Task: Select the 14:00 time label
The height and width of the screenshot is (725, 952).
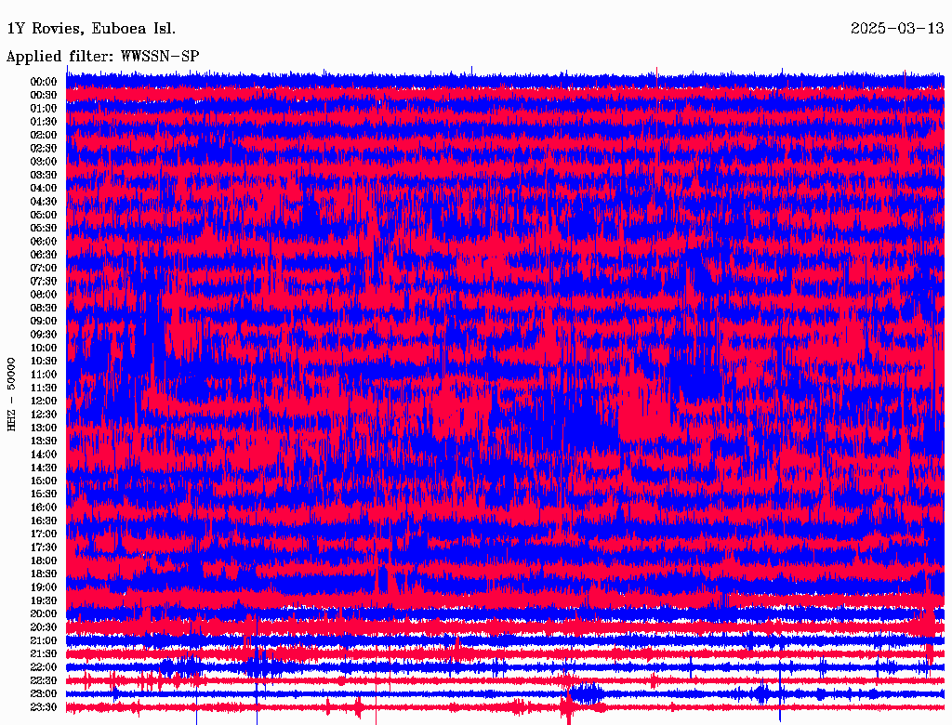Action: pos(44,455)
